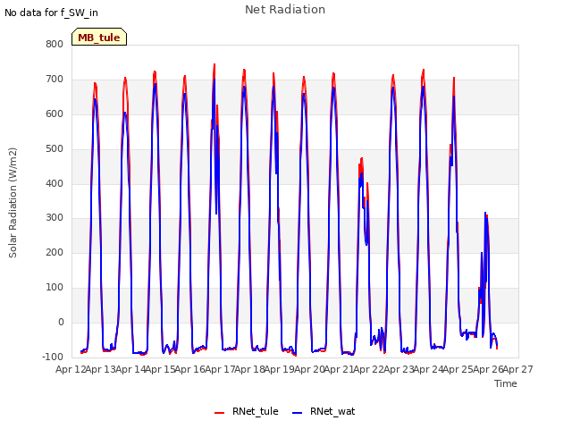
Task: Click the 200 y-axis tick label
Action: coord(55,252)
